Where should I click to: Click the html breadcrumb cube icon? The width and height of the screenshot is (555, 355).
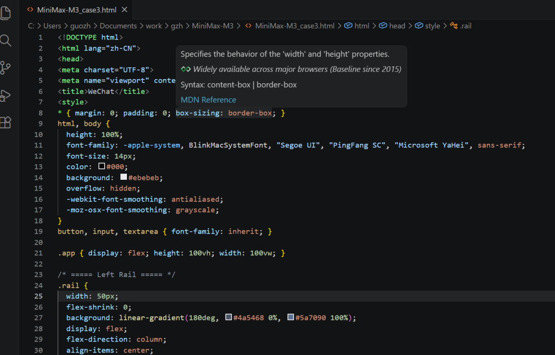pyautogui.click(x=348, y=26)
